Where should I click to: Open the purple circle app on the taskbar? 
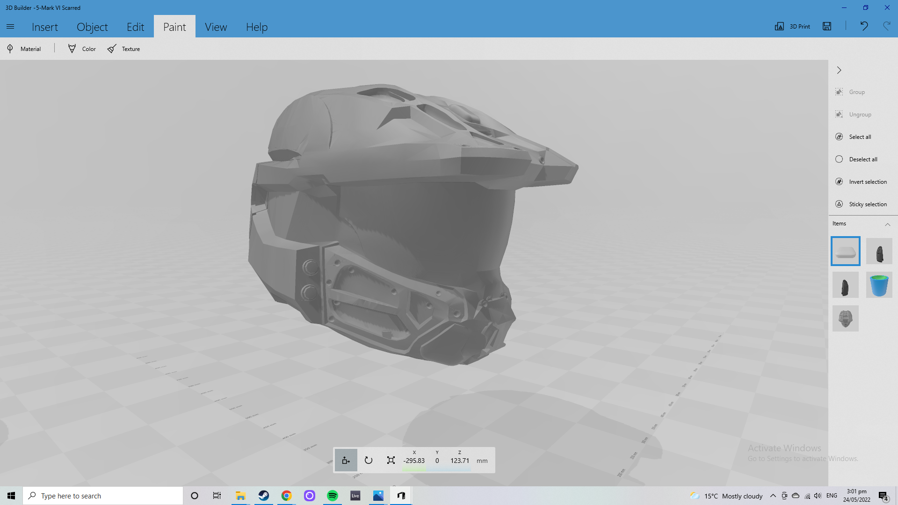(x=309, y=496)
